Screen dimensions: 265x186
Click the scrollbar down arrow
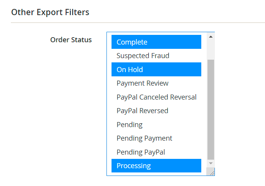(211, 164)
